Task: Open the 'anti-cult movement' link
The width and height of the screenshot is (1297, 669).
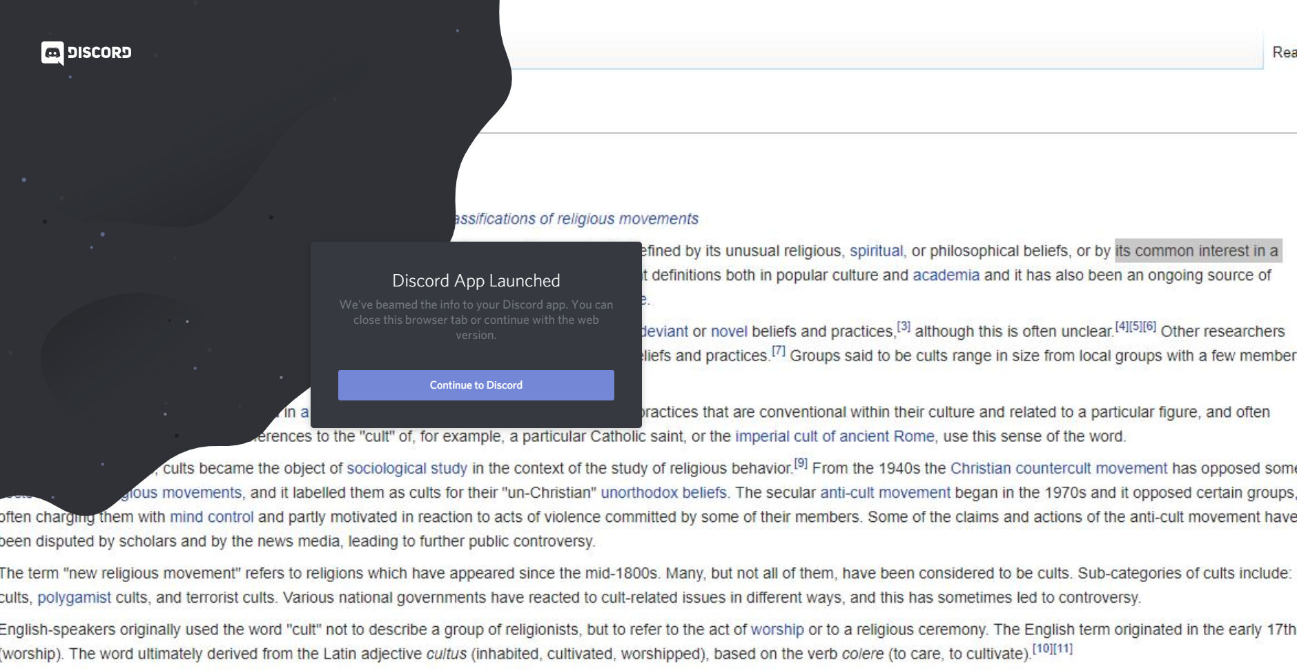Action: click(885, 493)
